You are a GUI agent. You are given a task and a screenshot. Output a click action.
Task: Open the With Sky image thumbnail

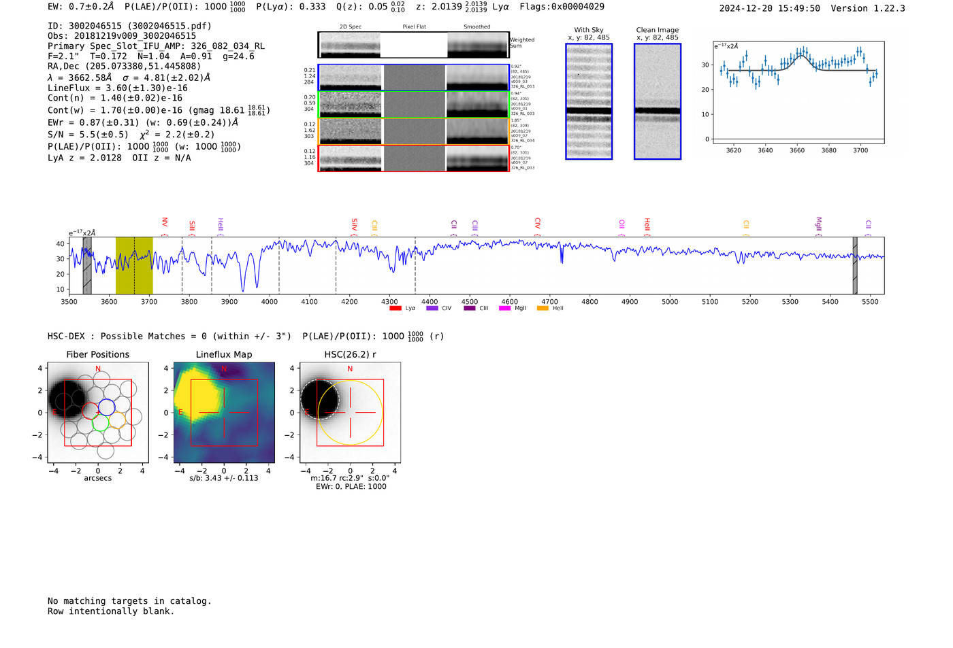(589, 101)
